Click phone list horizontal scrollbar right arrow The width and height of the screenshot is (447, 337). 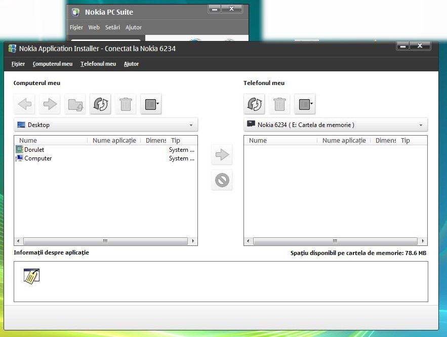coord(423,241)
